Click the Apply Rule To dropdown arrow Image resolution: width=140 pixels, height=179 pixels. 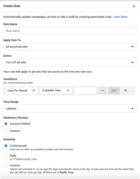(x=132, y=46)
